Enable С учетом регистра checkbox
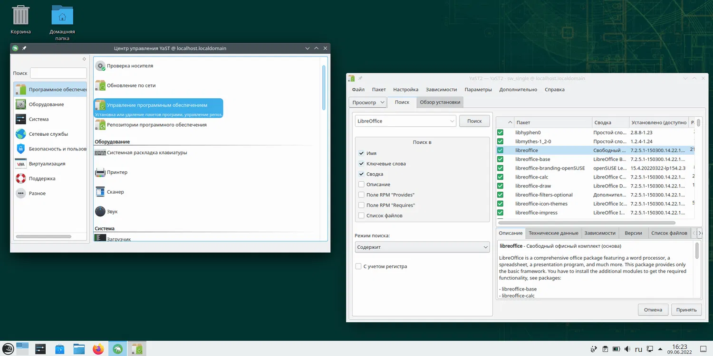 pyautogui.click(x=358, y=266)
